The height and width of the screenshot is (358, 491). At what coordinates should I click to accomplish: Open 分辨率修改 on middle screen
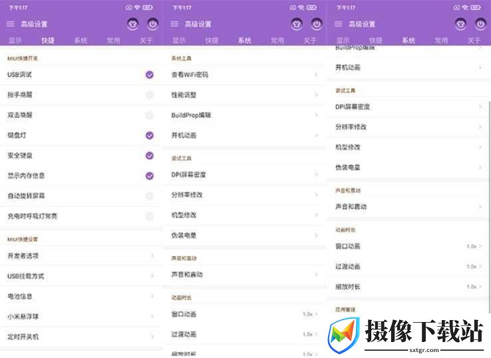tap(245, 195)
